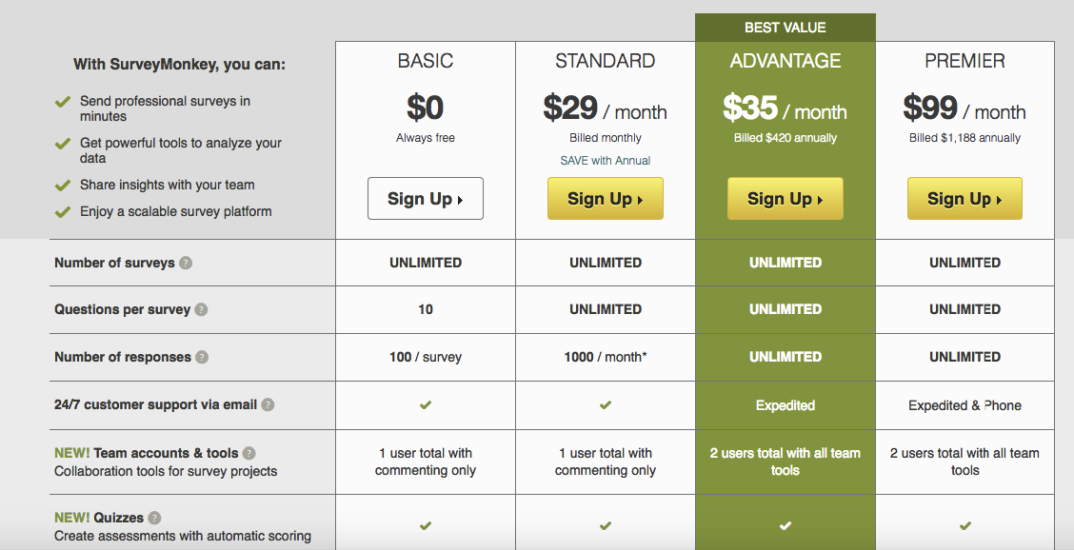Click question mark beside Number of responses

tap(202, 357)
